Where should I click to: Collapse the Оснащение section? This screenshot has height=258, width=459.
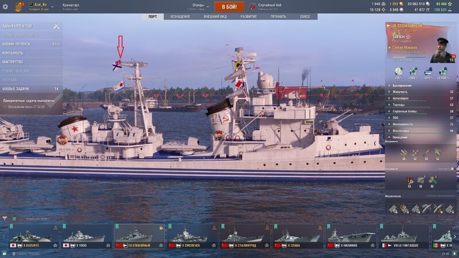[421, 137]
